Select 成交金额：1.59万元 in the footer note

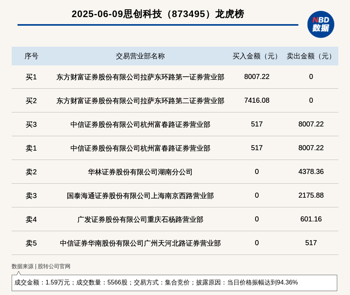[42, 283]
